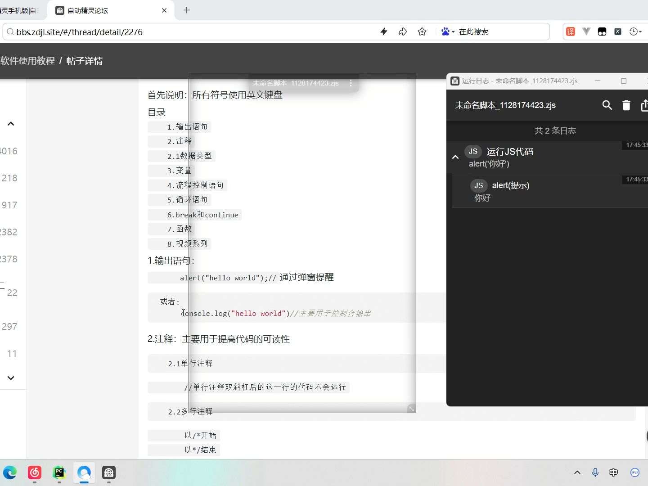The width and height of the screenshot is (648, 486).
Task: Click the sidebar number 917
Action: pyautogui.click(x=9, y=205)
